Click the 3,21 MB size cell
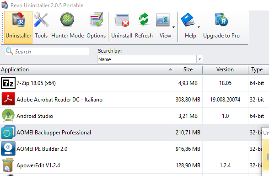 pos(188,116)
